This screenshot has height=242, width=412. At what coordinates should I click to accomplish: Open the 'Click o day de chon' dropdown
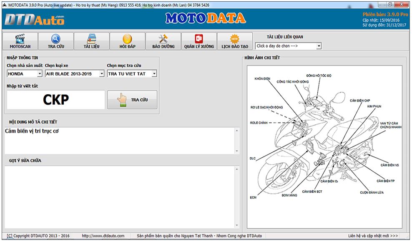point(319,46)
